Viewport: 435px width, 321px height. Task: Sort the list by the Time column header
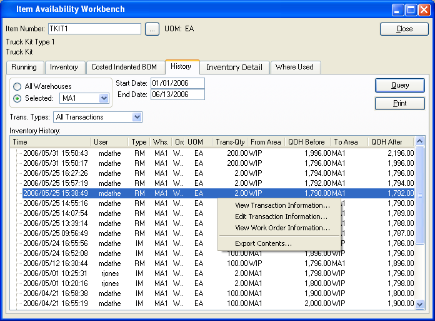(50, 142)
